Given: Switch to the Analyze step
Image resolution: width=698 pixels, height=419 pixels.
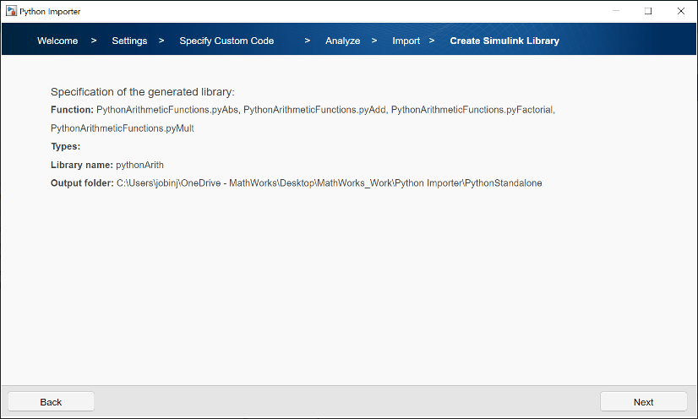Looking at the screenshot, I should [x=342, y=41].
